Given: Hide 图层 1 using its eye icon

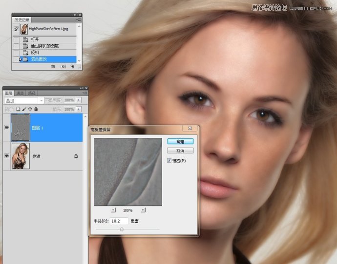Looking at the screenshot, I should point(7,127).
